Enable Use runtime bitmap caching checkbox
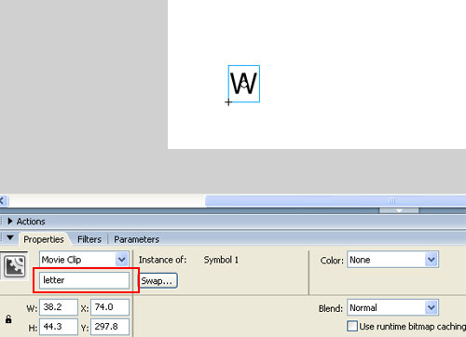Screen dimensions: 466x337 352,326
